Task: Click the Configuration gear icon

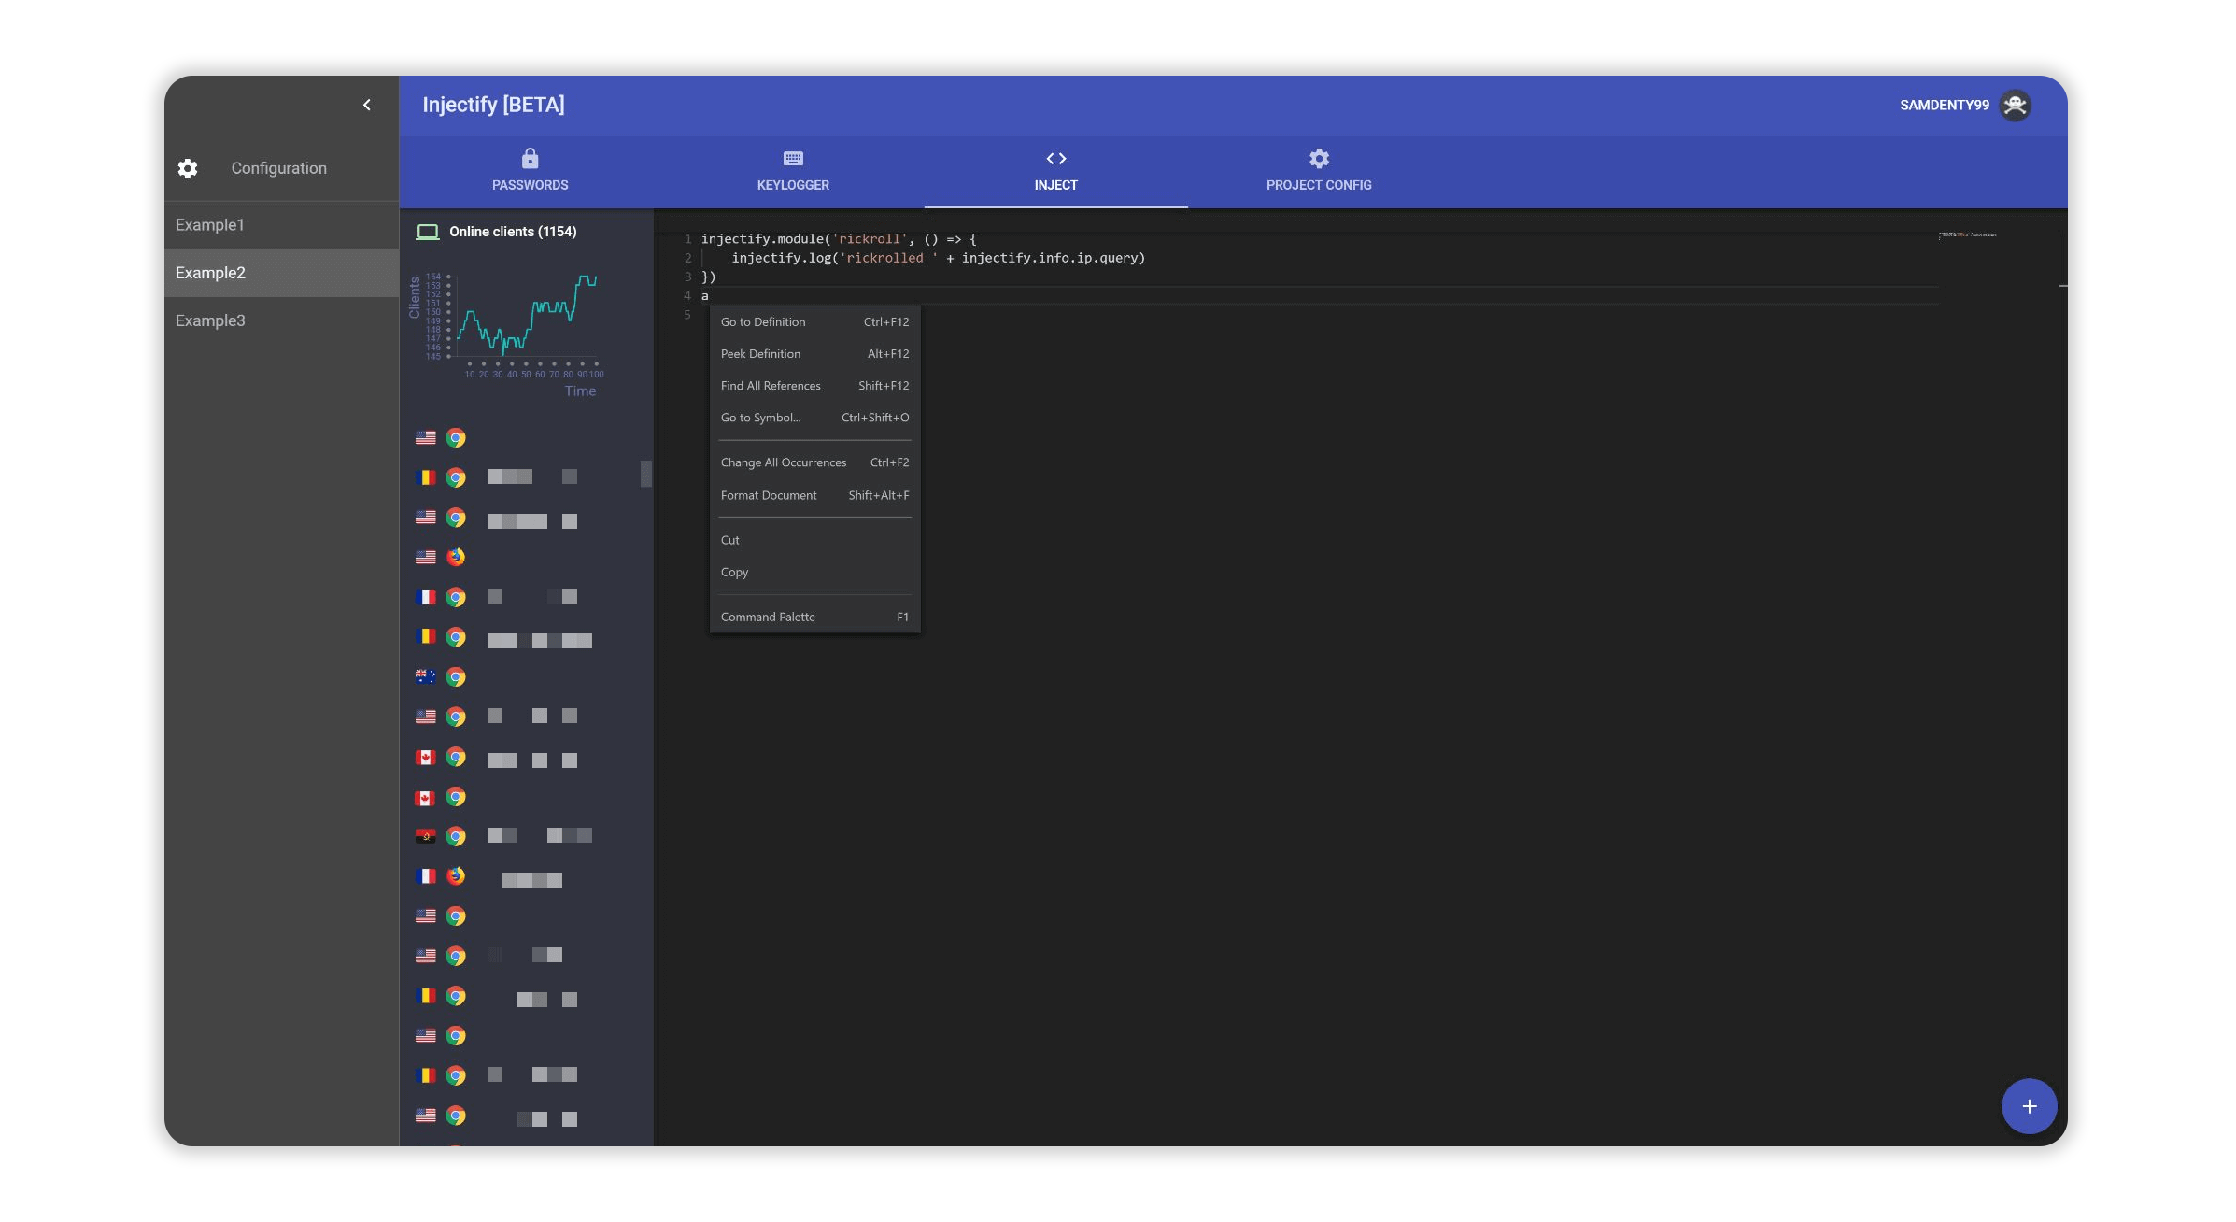Action: coord(188,168)
